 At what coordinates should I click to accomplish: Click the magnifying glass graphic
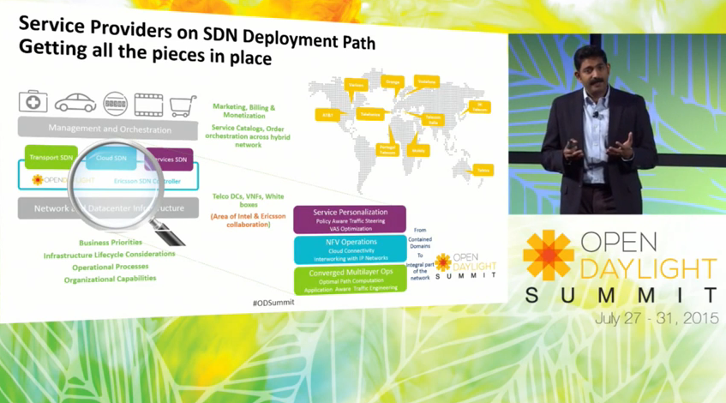pyautogui.click(x=125, y=191)
